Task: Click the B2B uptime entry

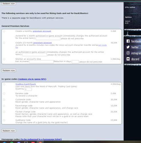Action: [x=127, y=23]
